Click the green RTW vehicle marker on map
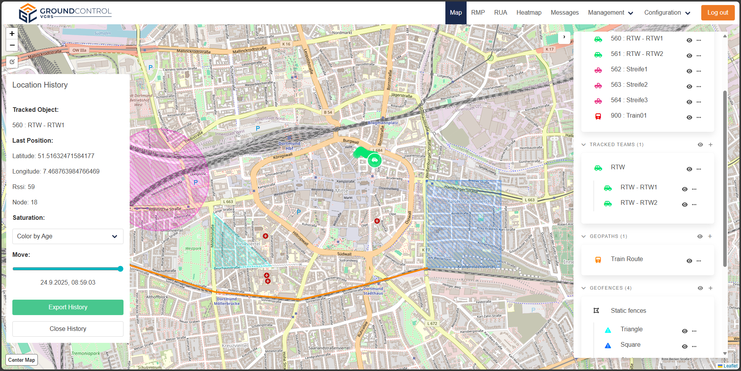The width and height of the screenshot is (741, 371). [x=374, y=160]
